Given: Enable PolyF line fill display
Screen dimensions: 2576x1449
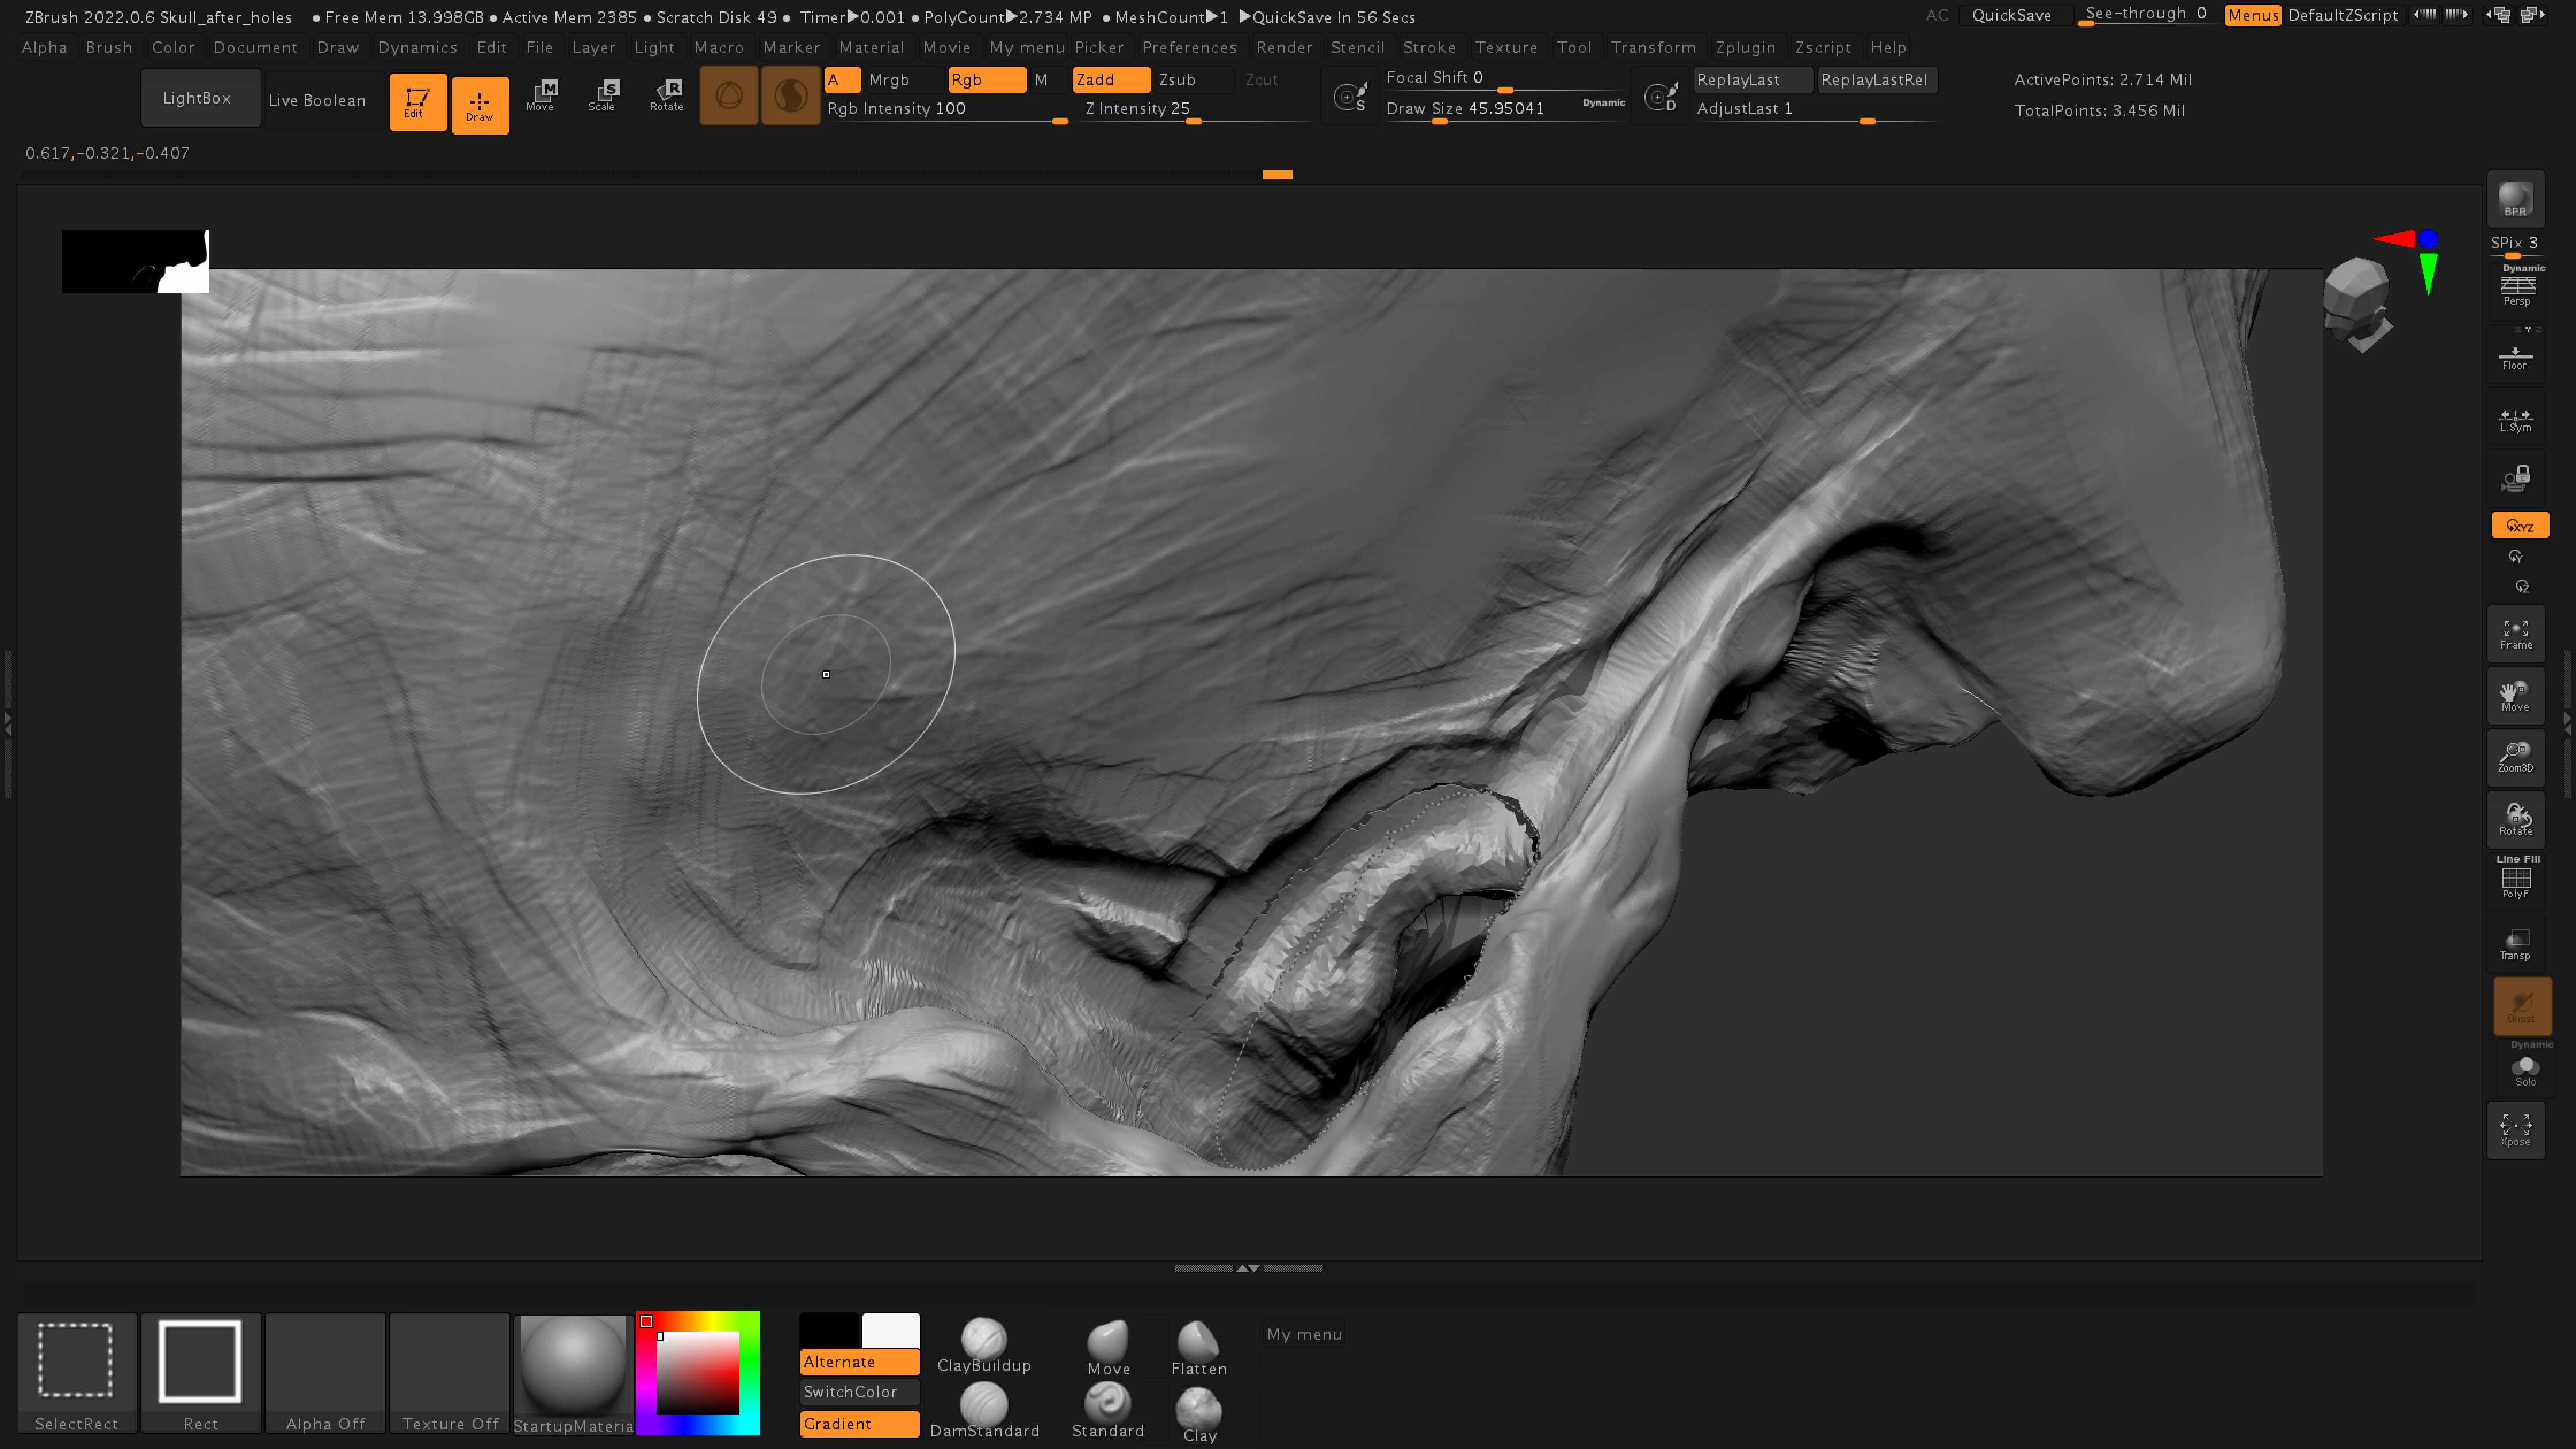Looking at the screenshot, I should 2515,882.
